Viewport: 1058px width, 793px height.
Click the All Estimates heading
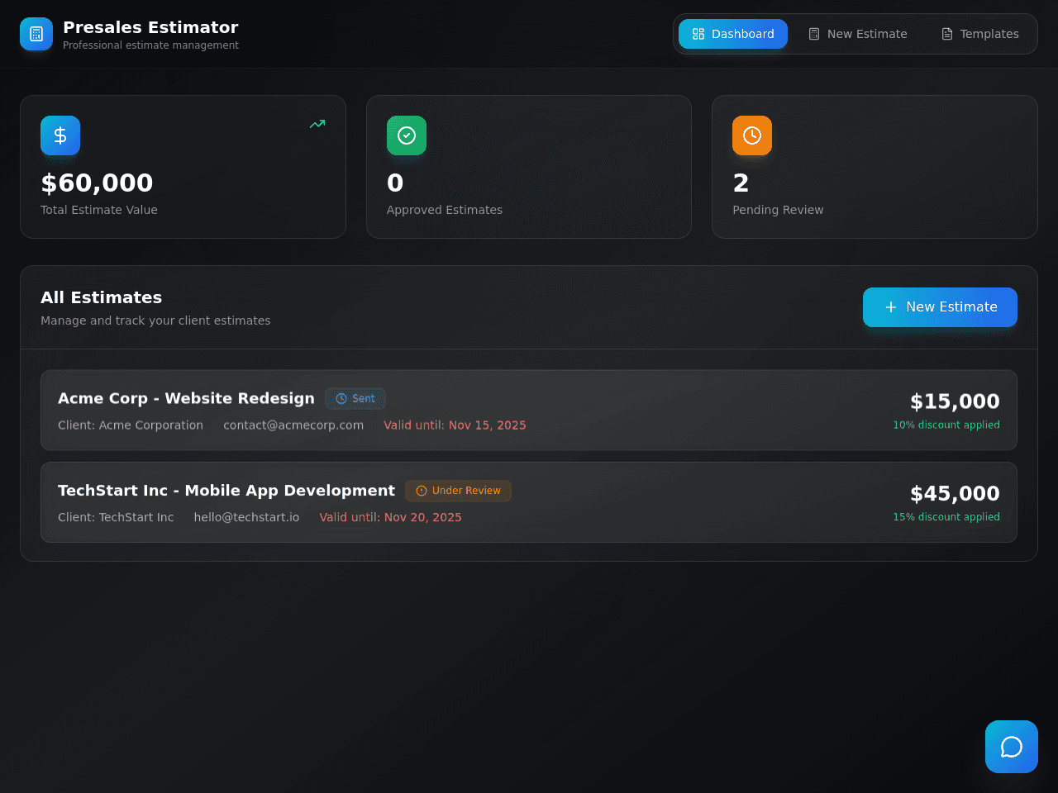(101, 297)
